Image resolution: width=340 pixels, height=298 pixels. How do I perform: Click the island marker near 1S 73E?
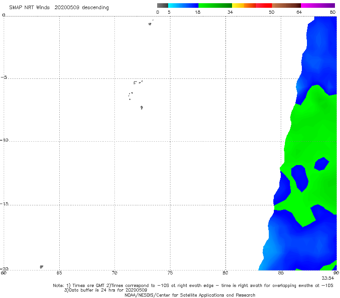(x=150, y=24)
